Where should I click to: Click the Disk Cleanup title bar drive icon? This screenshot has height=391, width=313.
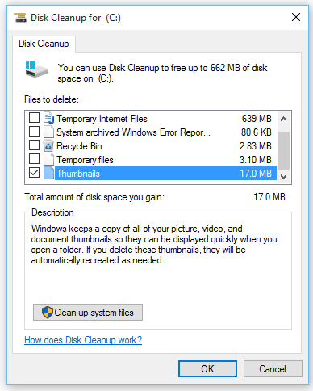pos(20,18)
